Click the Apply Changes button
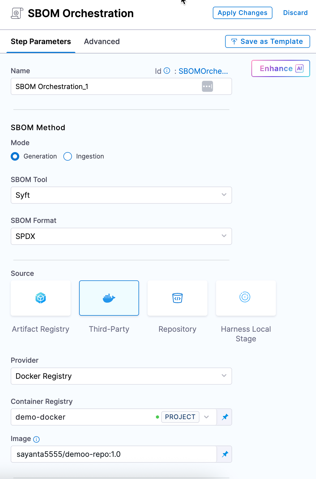 tap(242, 13)
